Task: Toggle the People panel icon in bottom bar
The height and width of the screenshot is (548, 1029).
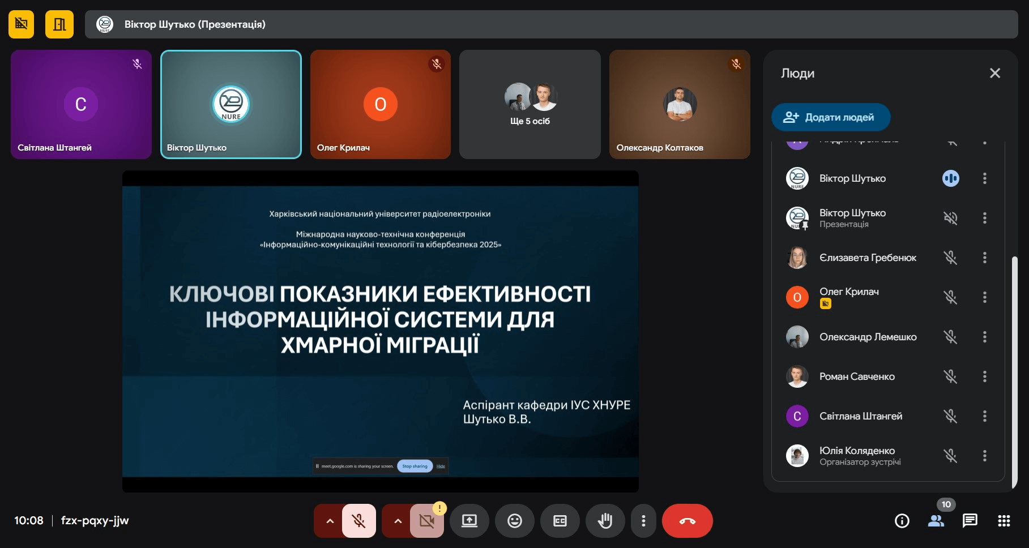Action: tap(936, 521)
